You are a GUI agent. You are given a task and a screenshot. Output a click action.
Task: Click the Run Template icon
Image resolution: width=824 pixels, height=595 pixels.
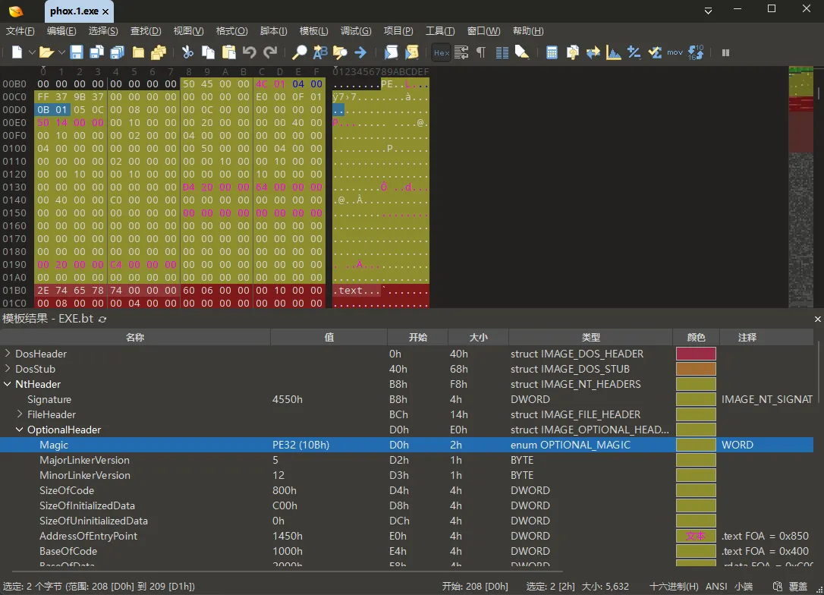click(412, 52)
